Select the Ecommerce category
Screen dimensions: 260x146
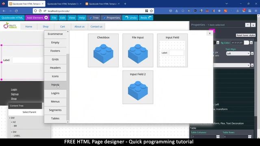coord(55,34)
